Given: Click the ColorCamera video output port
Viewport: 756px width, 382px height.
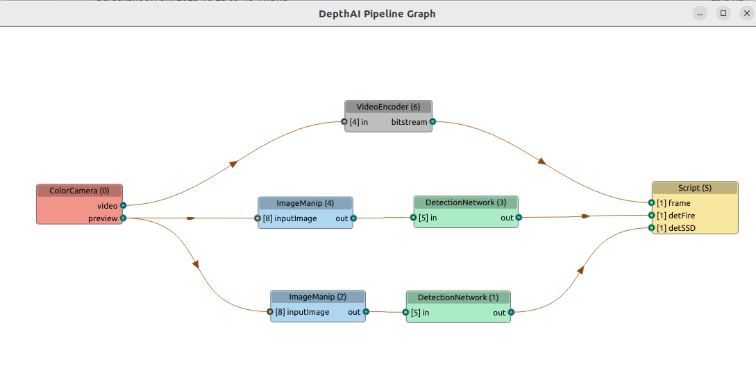Looking at the screenshot, I should click(x=123, y=205).
